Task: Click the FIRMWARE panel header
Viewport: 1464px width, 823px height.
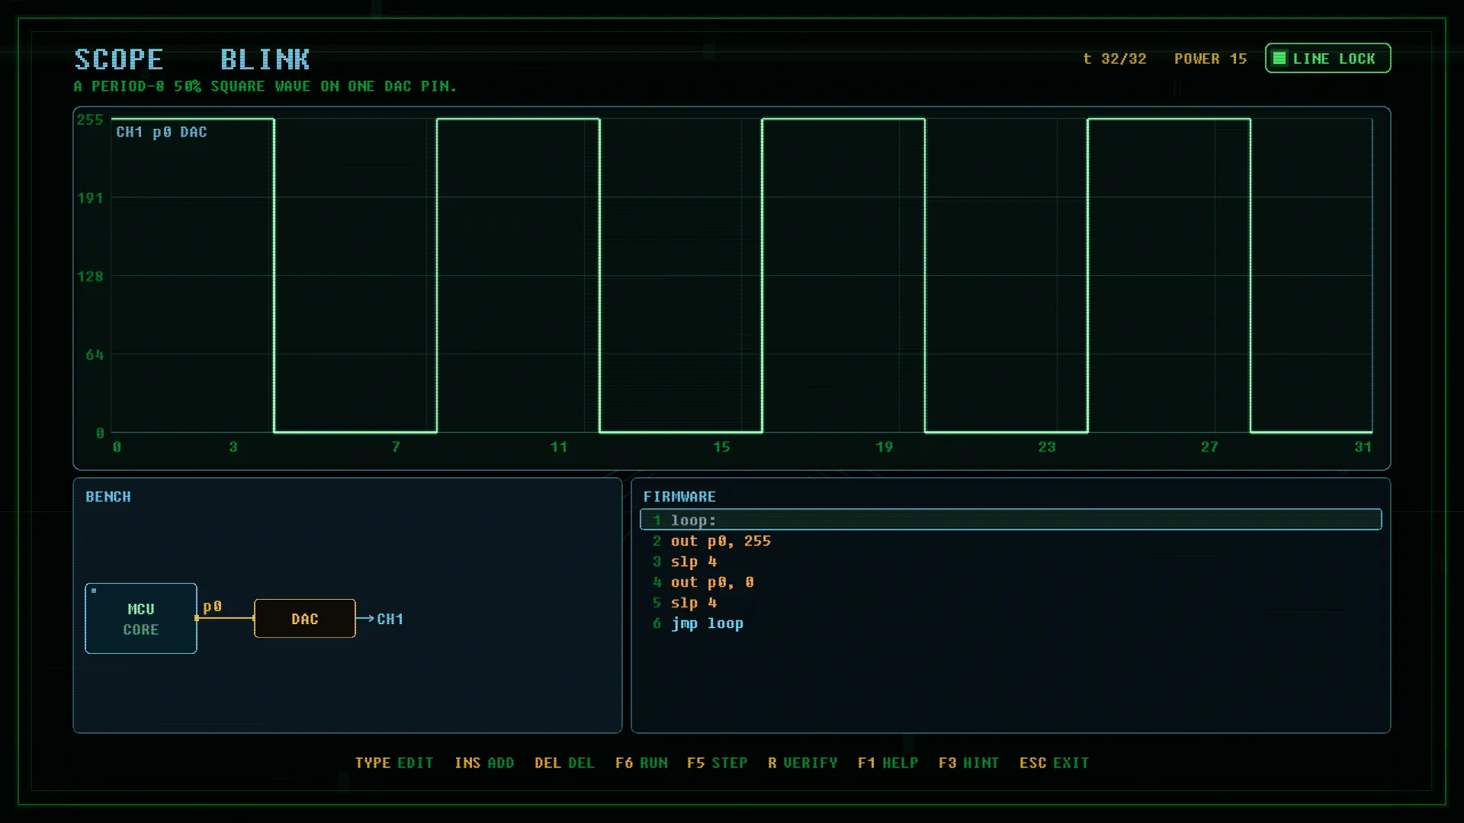Action: [x=679, y=497]
